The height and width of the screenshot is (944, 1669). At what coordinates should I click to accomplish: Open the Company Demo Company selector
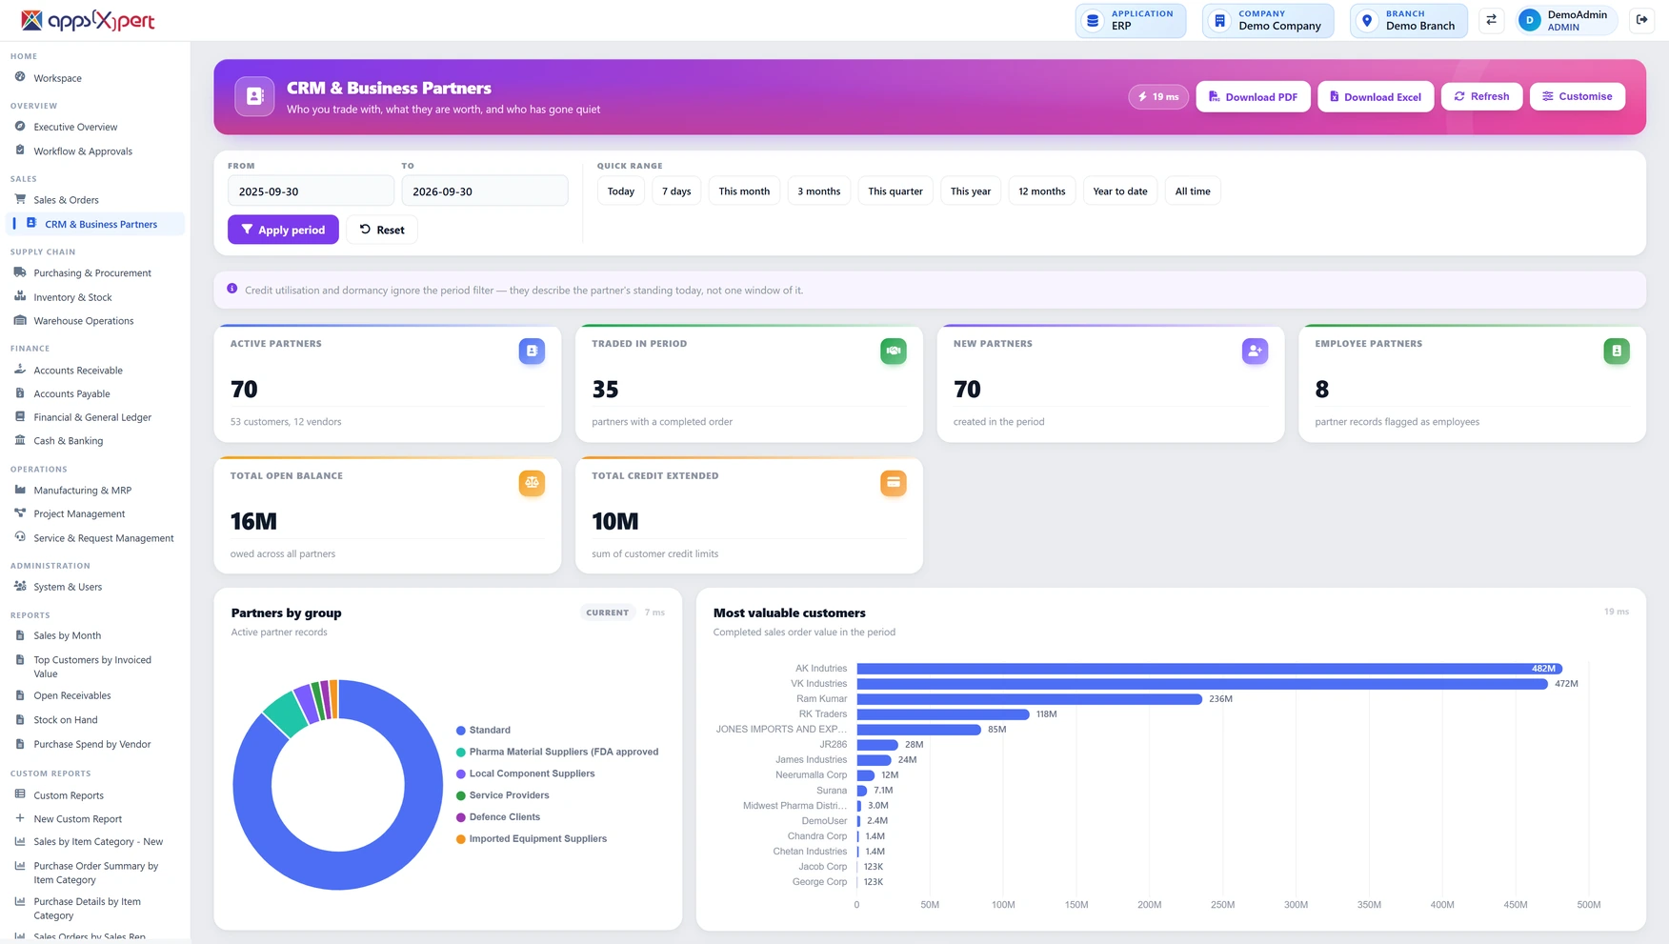click(x=1268, y=20)
